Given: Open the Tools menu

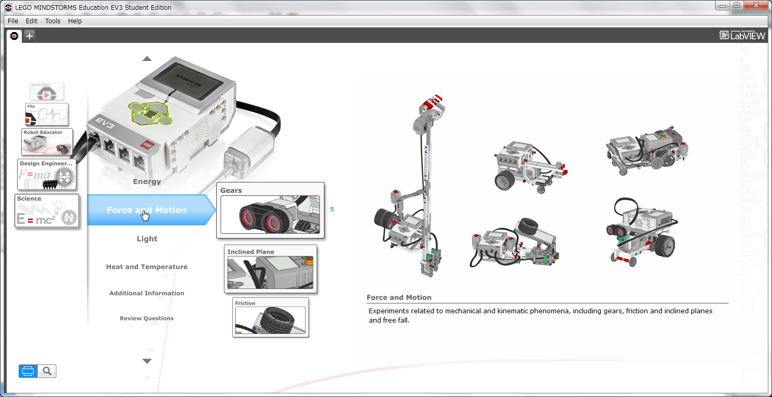Looking at the screenshot, I should tap(53, 21).
